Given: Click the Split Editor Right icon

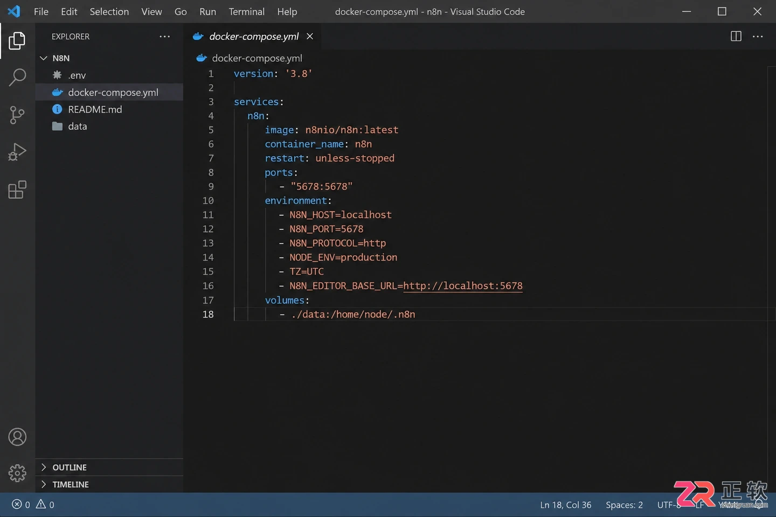Looking at the screenshot, I should coord(736,36).
